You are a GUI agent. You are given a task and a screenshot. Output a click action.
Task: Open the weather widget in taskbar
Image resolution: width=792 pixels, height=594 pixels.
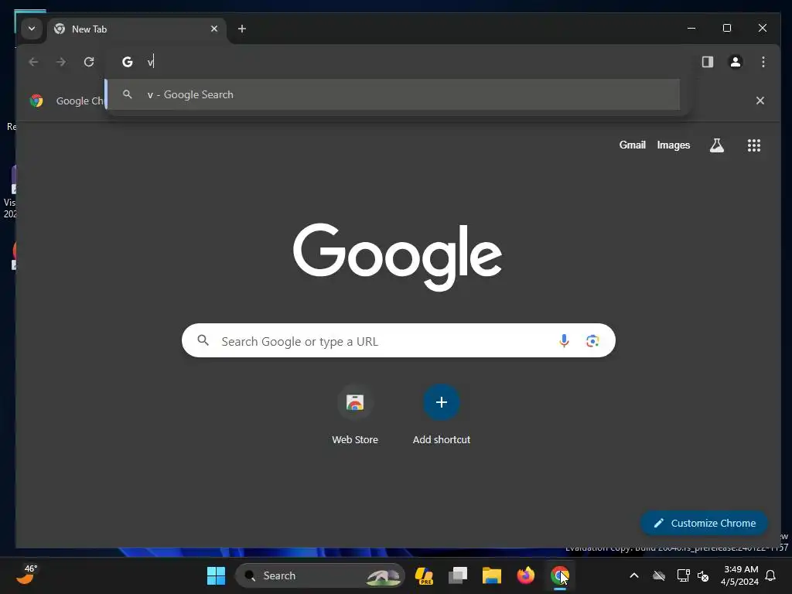[26, 575]
